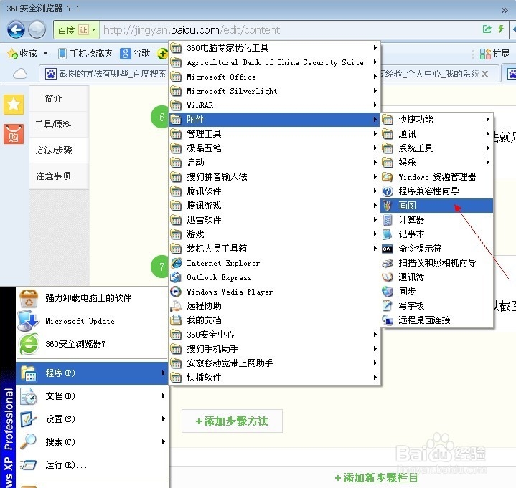This screenshot has height=488, width=516.
Task: Open 同步 synchronize item
Action: pos(436,292)
